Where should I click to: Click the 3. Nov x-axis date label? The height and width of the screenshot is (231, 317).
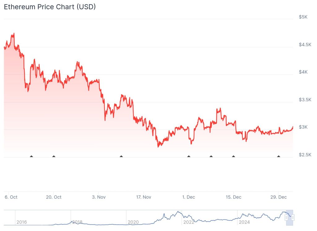(x=98, y=197)
